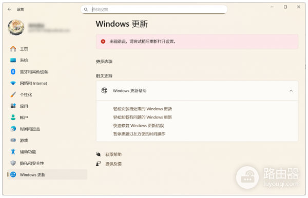Image resolution: width=308 pixels, height=198 pixels.
Task: Select 网络和 Internet in sidebar
Action: pos(47,83)
